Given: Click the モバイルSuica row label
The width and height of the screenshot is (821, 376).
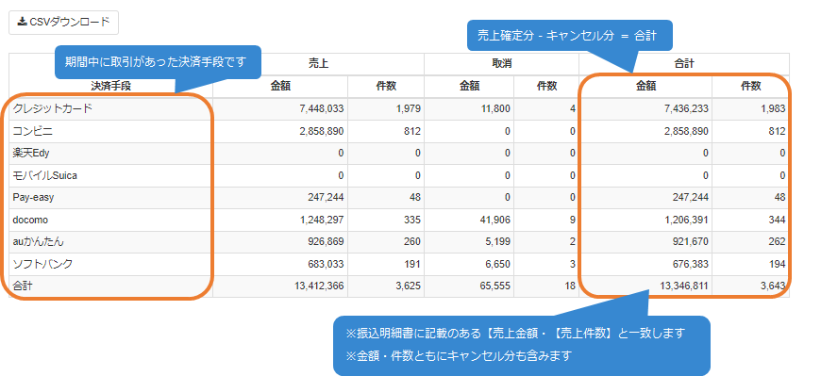Looking at the screenshot, I should [45, 175].
